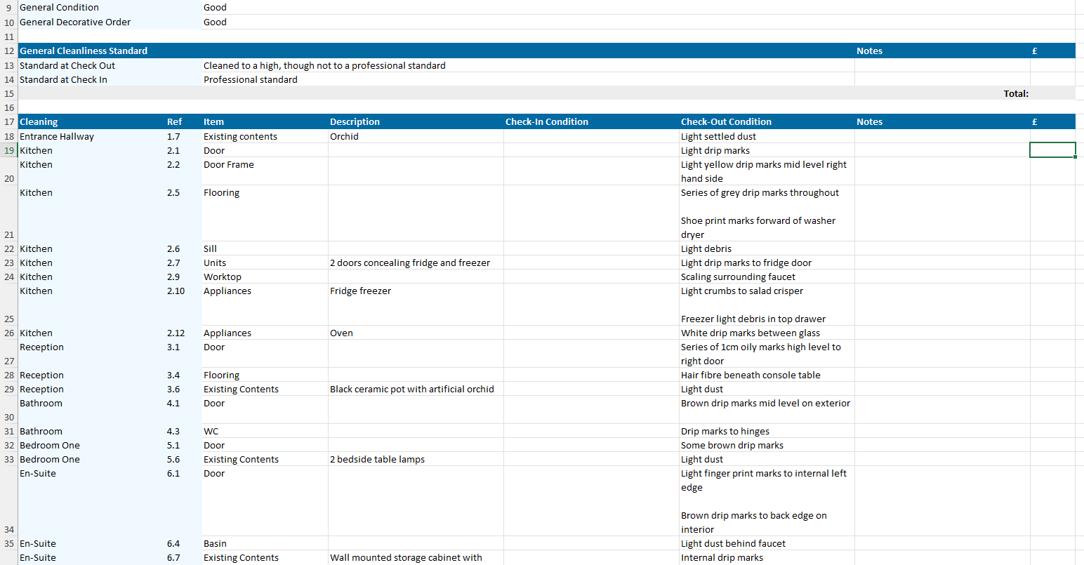
Task: Click the "General Decorative Order" cell
Action: coord(75,22)
